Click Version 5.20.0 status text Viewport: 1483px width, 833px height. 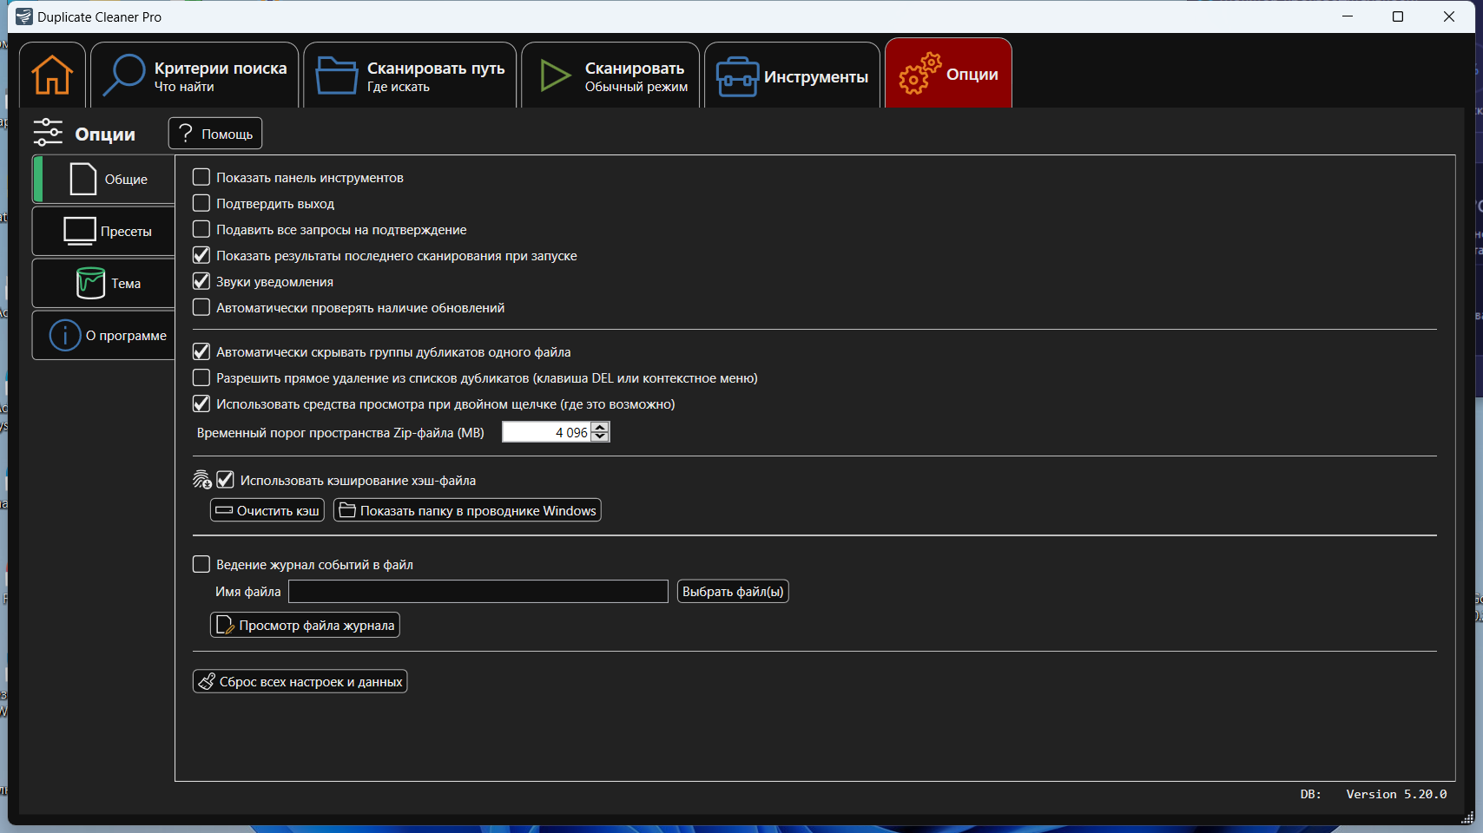tap(1396, 794)
